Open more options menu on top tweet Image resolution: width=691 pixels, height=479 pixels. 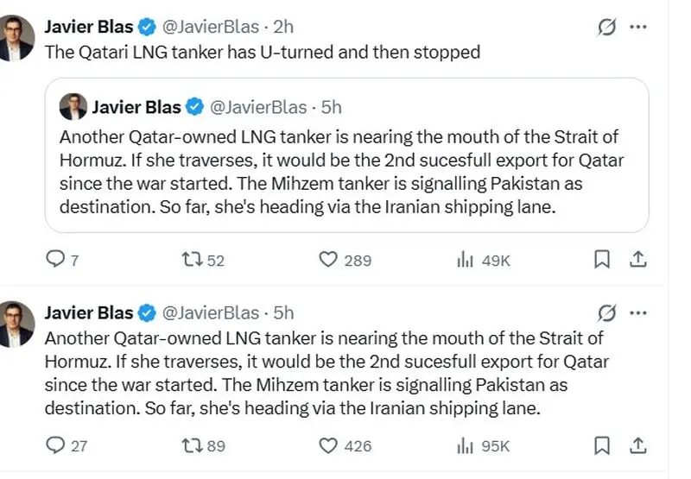tap(638, 27)
